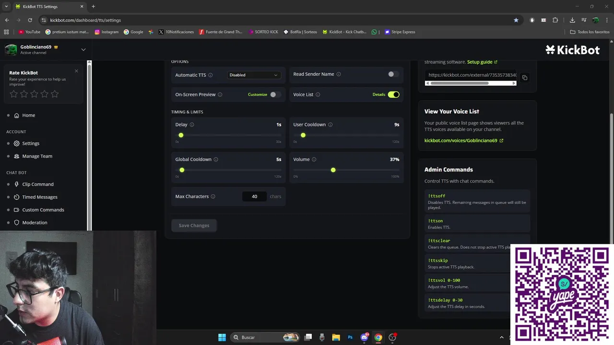Viewport: 614px width, 345px height.
Task: Click the Max Characters info icon
Action: [x=213, y=196]
